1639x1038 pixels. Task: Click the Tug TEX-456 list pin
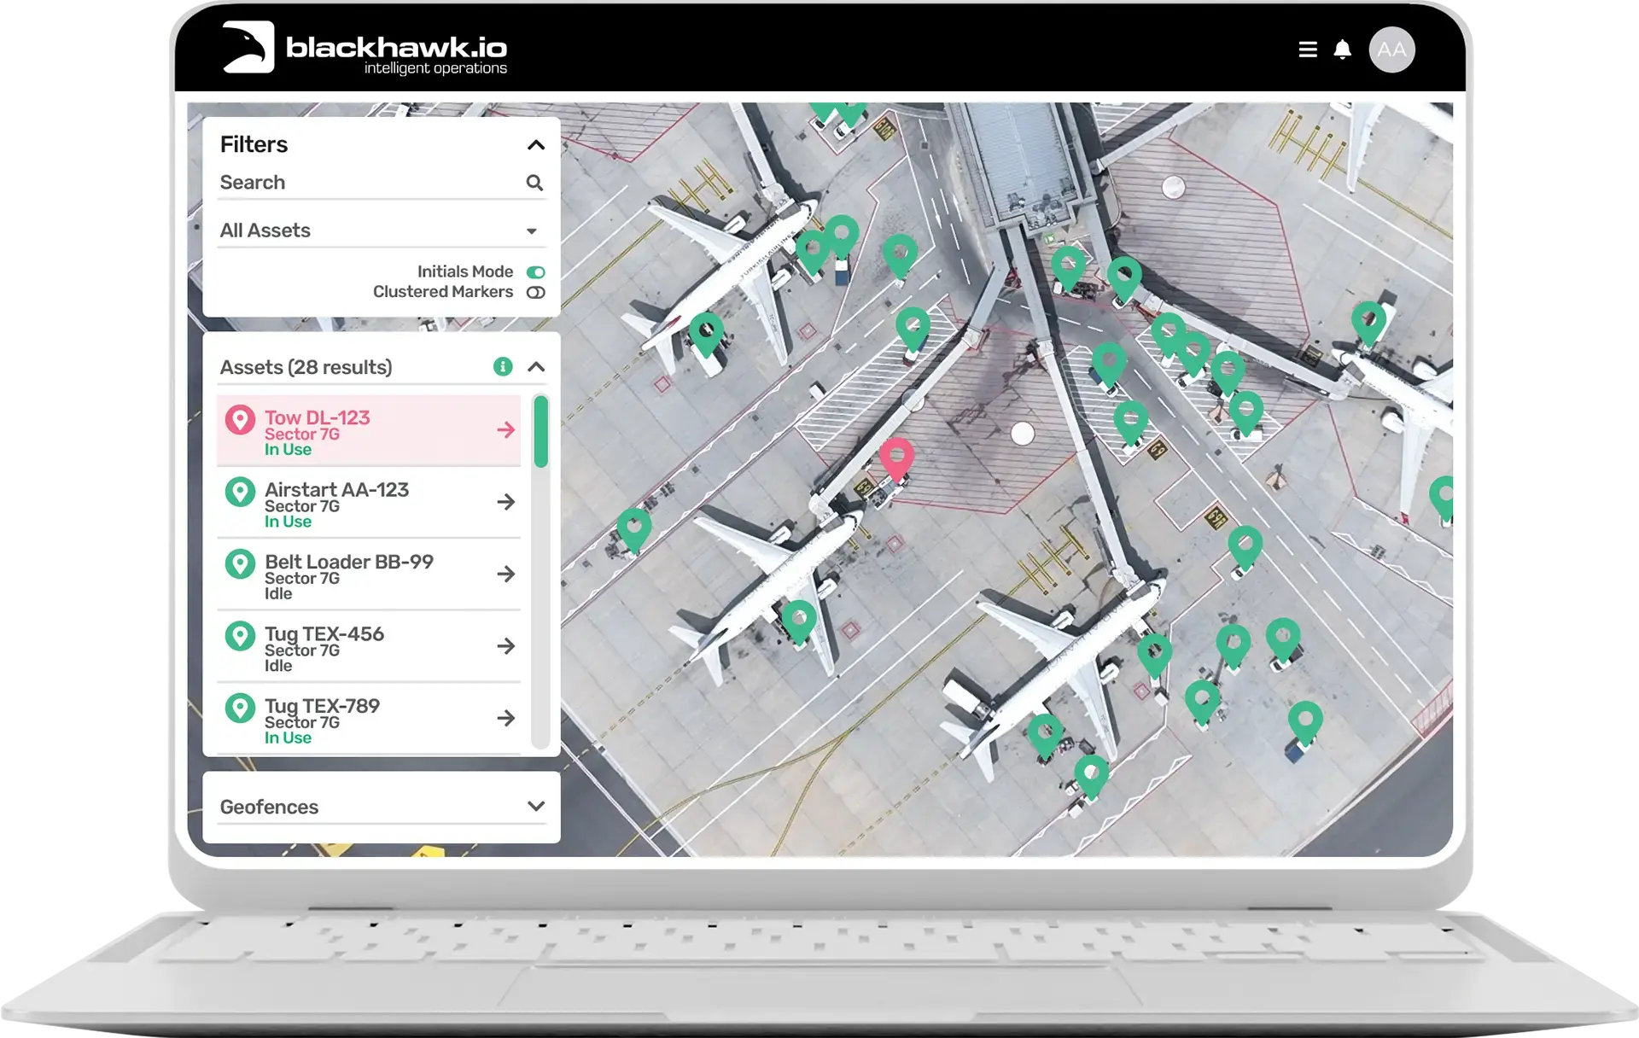point(240,637)
